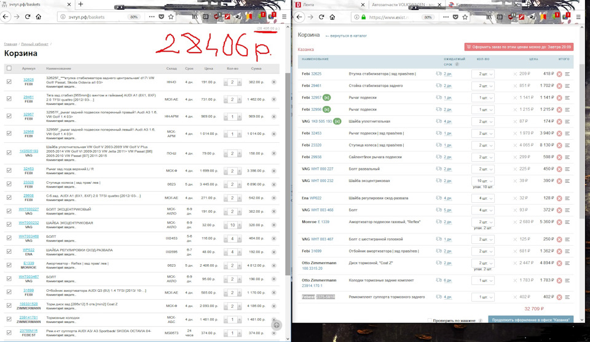590x342 pixels.
Task: Remove the 32625 FEBI row with its X in left basket
Action: pyautogui.click(x=273, y=82)
